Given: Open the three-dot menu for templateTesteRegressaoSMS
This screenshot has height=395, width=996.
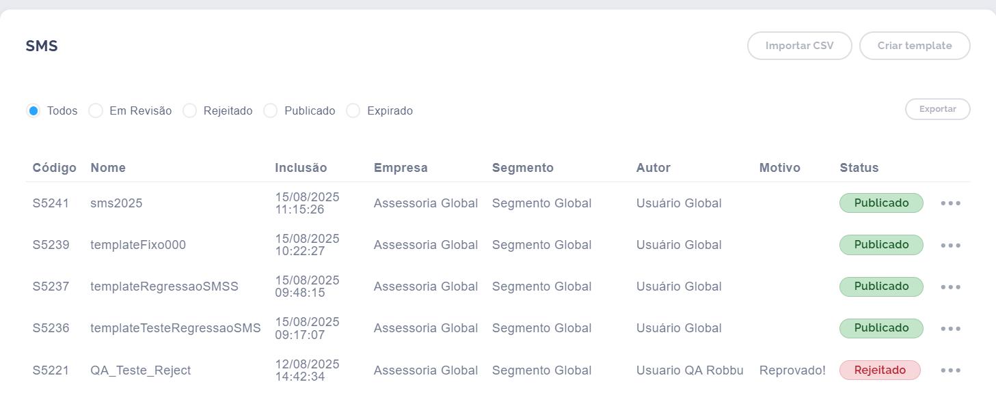Looking at the screenshot, I should coord(950,328).
